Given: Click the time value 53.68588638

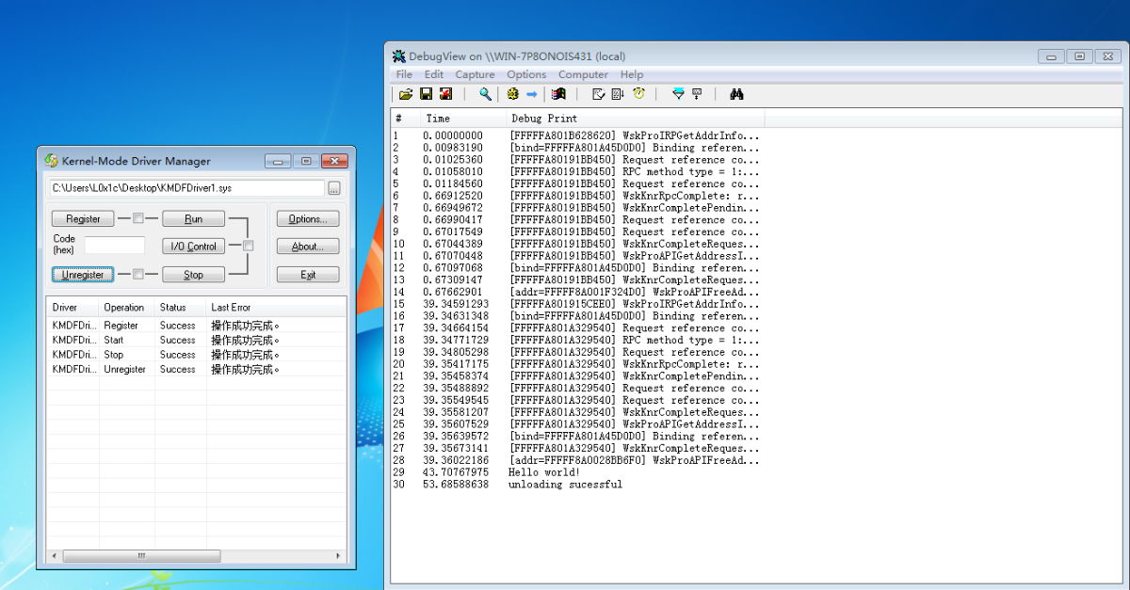Looking at the screenshot, I should tap(456, 485).
